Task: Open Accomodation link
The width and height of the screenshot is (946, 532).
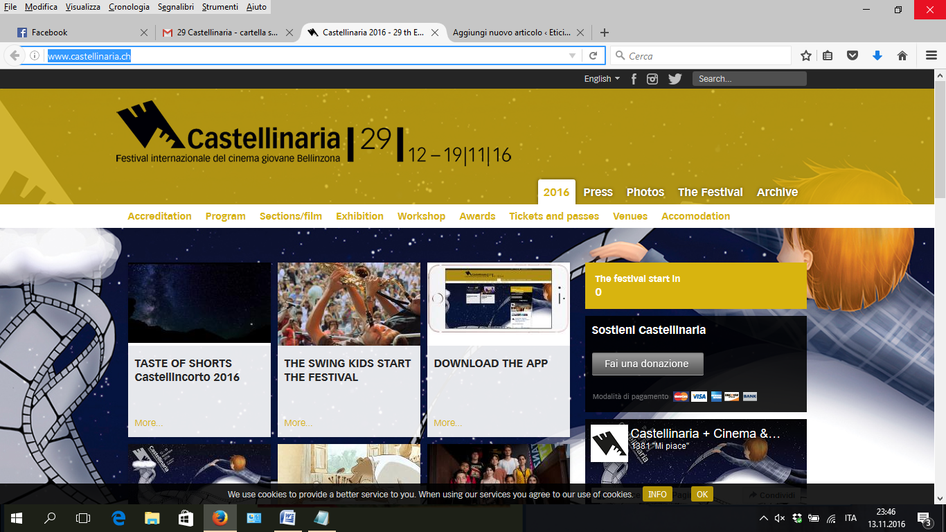Action: [x=695, y=216]
